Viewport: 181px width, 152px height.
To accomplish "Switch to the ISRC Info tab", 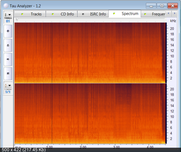I will pos(93,14).
